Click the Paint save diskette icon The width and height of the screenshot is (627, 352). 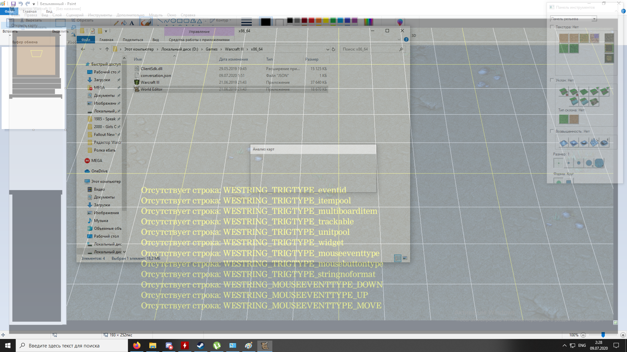point(13,4)
